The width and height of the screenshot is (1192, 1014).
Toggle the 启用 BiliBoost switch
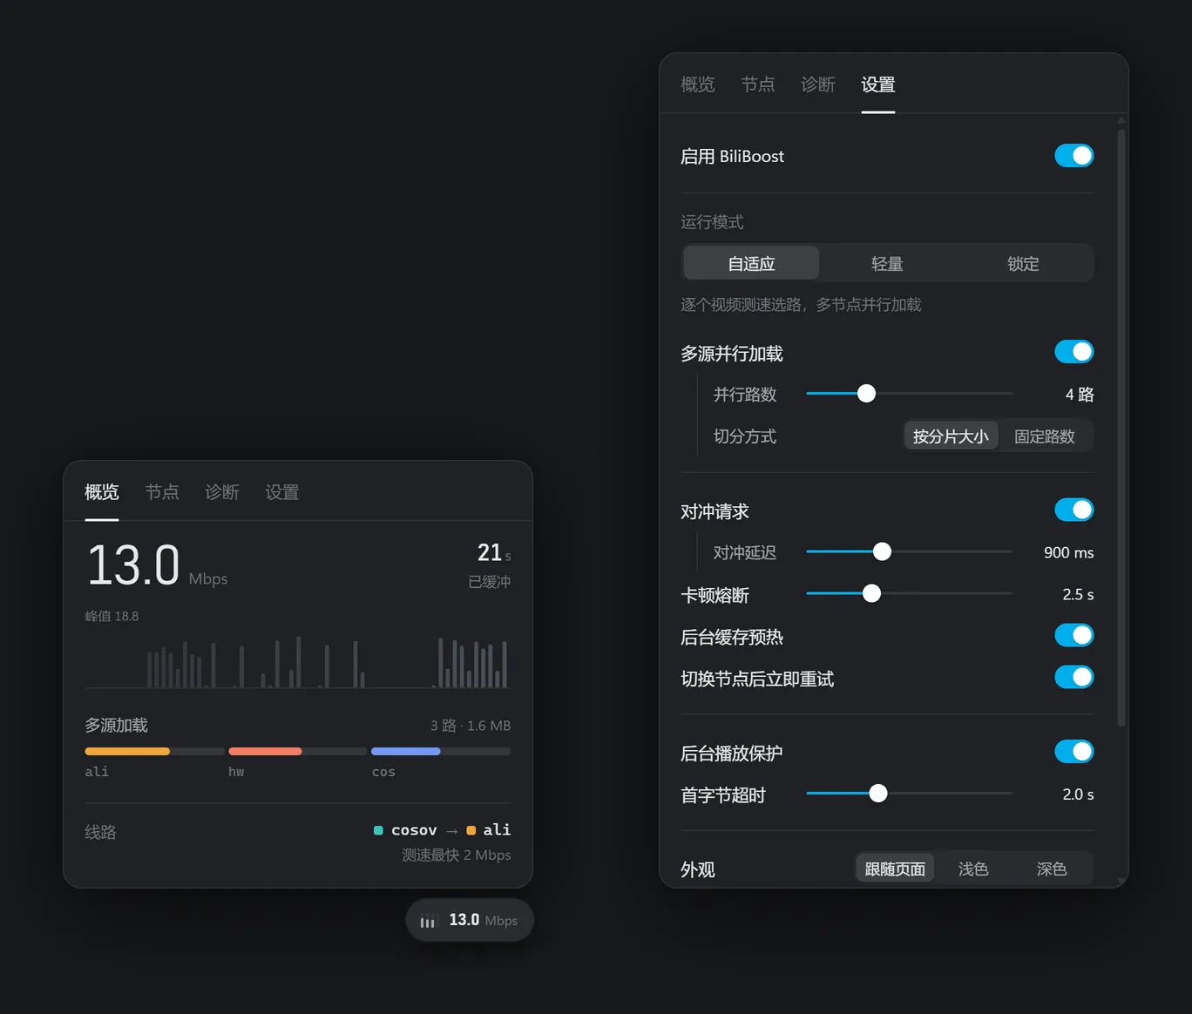point(1073,156)
